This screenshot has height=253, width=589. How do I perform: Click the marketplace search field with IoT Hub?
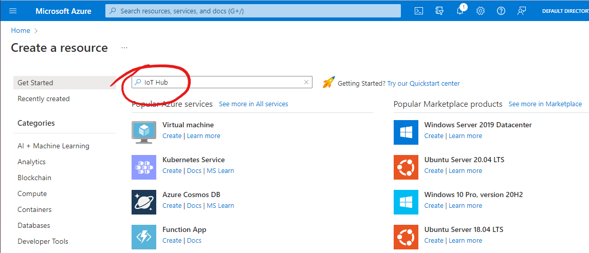coord(222,83)
